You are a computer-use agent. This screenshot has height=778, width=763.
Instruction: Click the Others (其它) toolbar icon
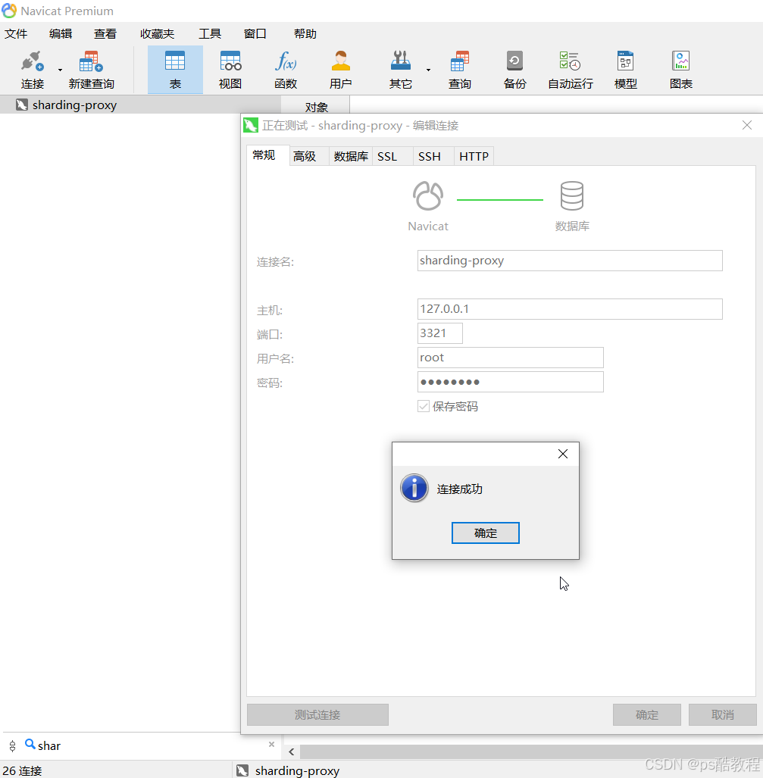pos(401,70)
